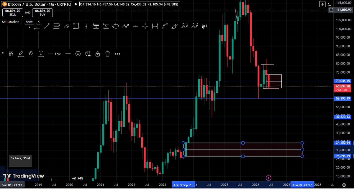Select the Elliott Wave 12345 tool
This screenshot has height=189, width=354.
pos(194,26)
